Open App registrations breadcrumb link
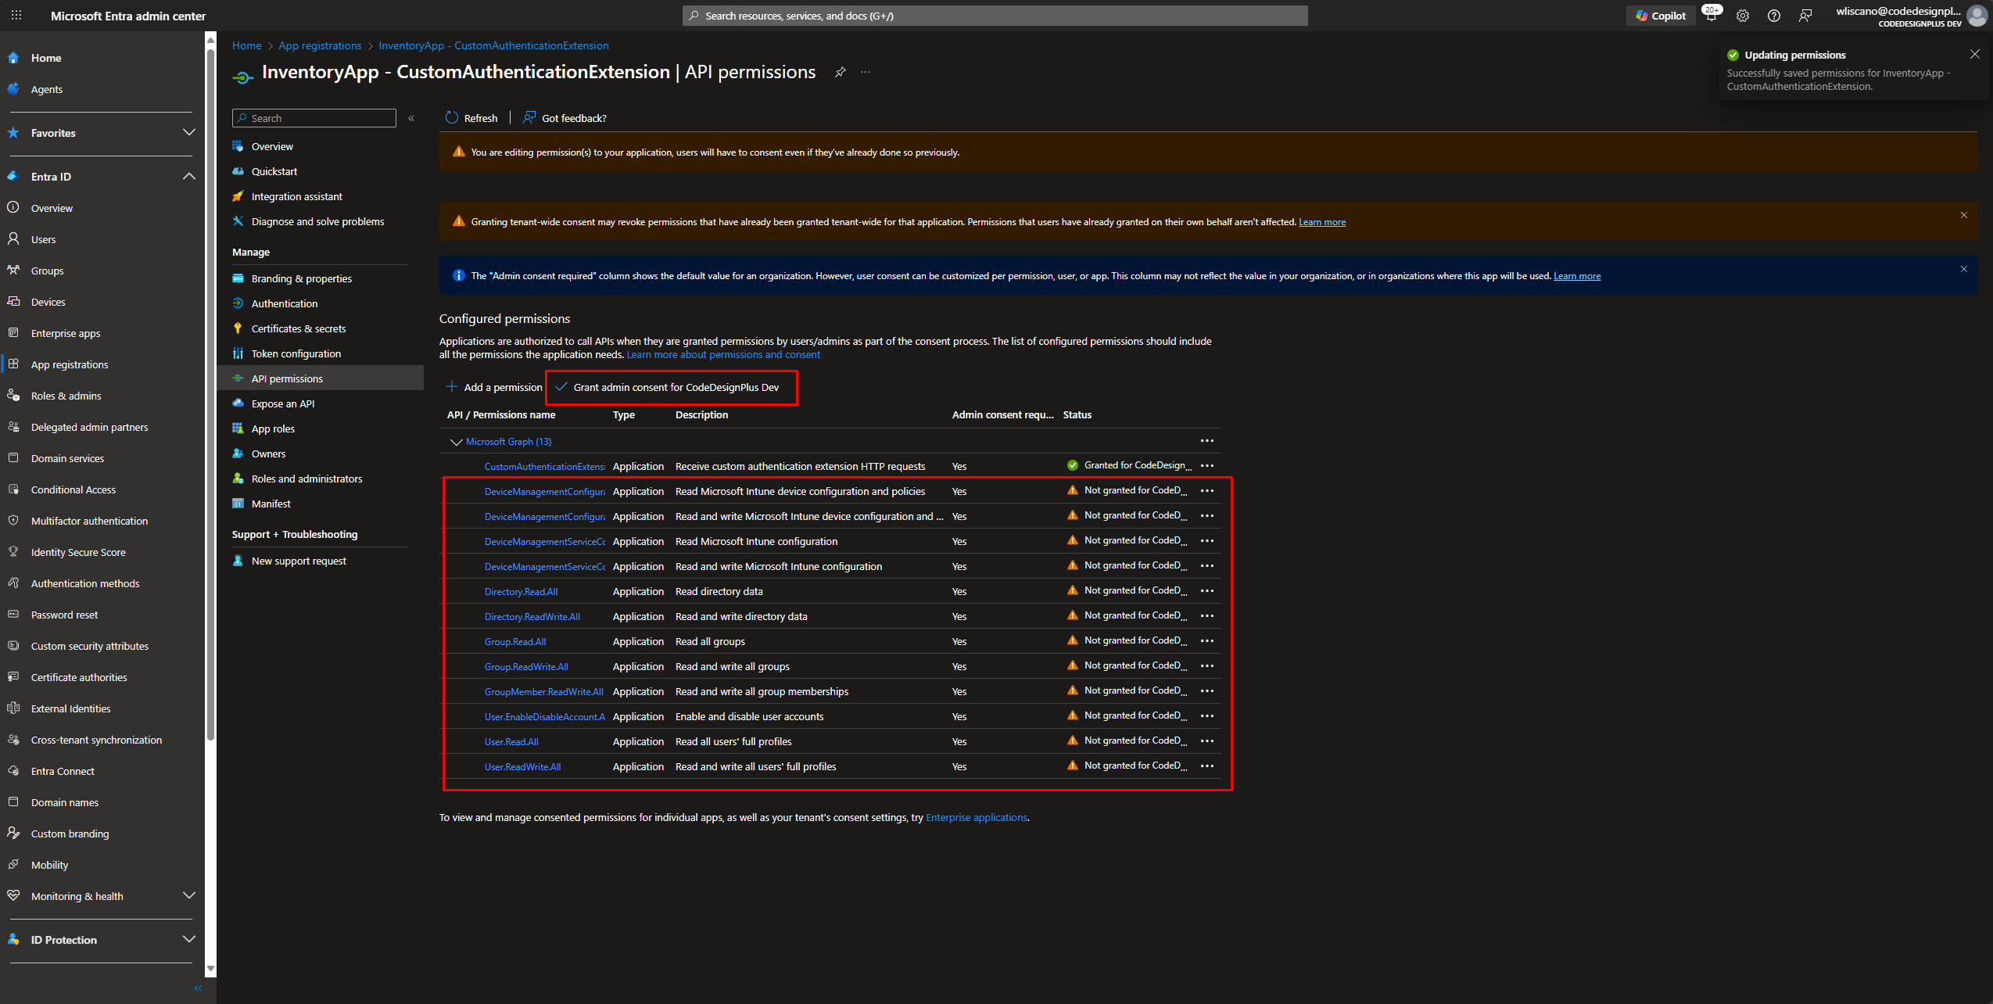 point(320,45)
